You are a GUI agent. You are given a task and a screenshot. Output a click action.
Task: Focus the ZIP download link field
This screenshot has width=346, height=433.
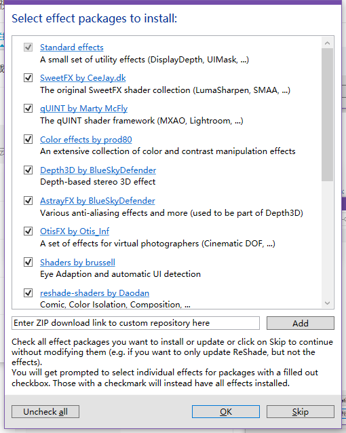pyautogui.click(x=136, y=323)
